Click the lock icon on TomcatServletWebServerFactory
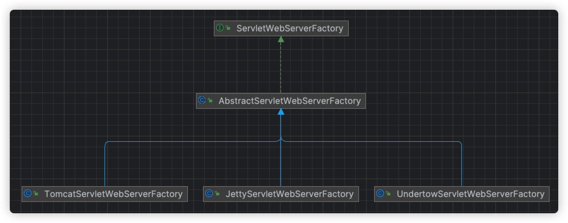Viewport: 568px width, 223px height. pos(36,194)
